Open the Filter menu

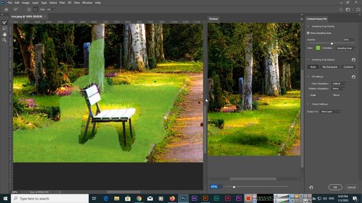point(62,3)
